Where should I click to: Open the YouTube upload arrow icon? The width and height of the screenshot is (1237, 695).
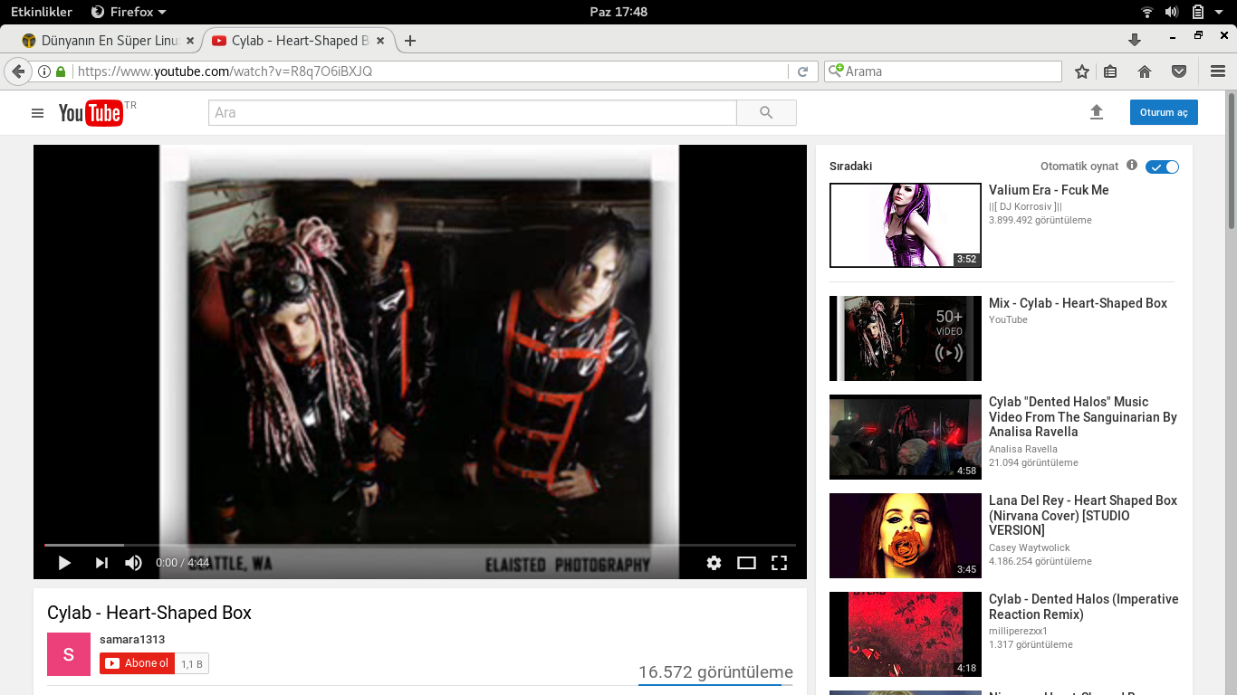click(1097, 112)
